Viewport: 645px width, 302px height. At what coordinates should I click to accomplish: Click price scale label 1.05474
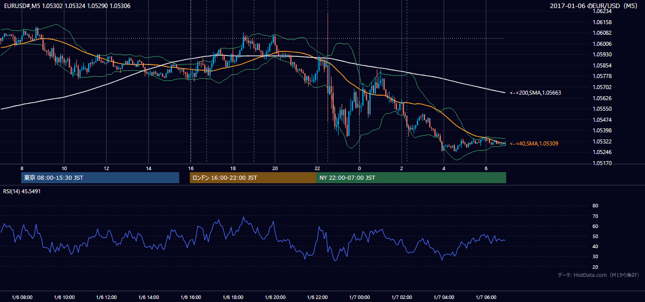pos(602,120)
